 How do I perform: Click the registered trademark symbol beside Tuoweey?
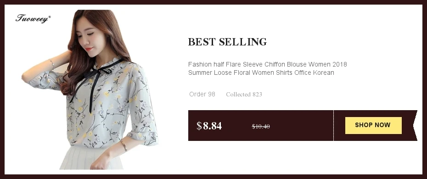pyautogui.click(x=49, y=17)
